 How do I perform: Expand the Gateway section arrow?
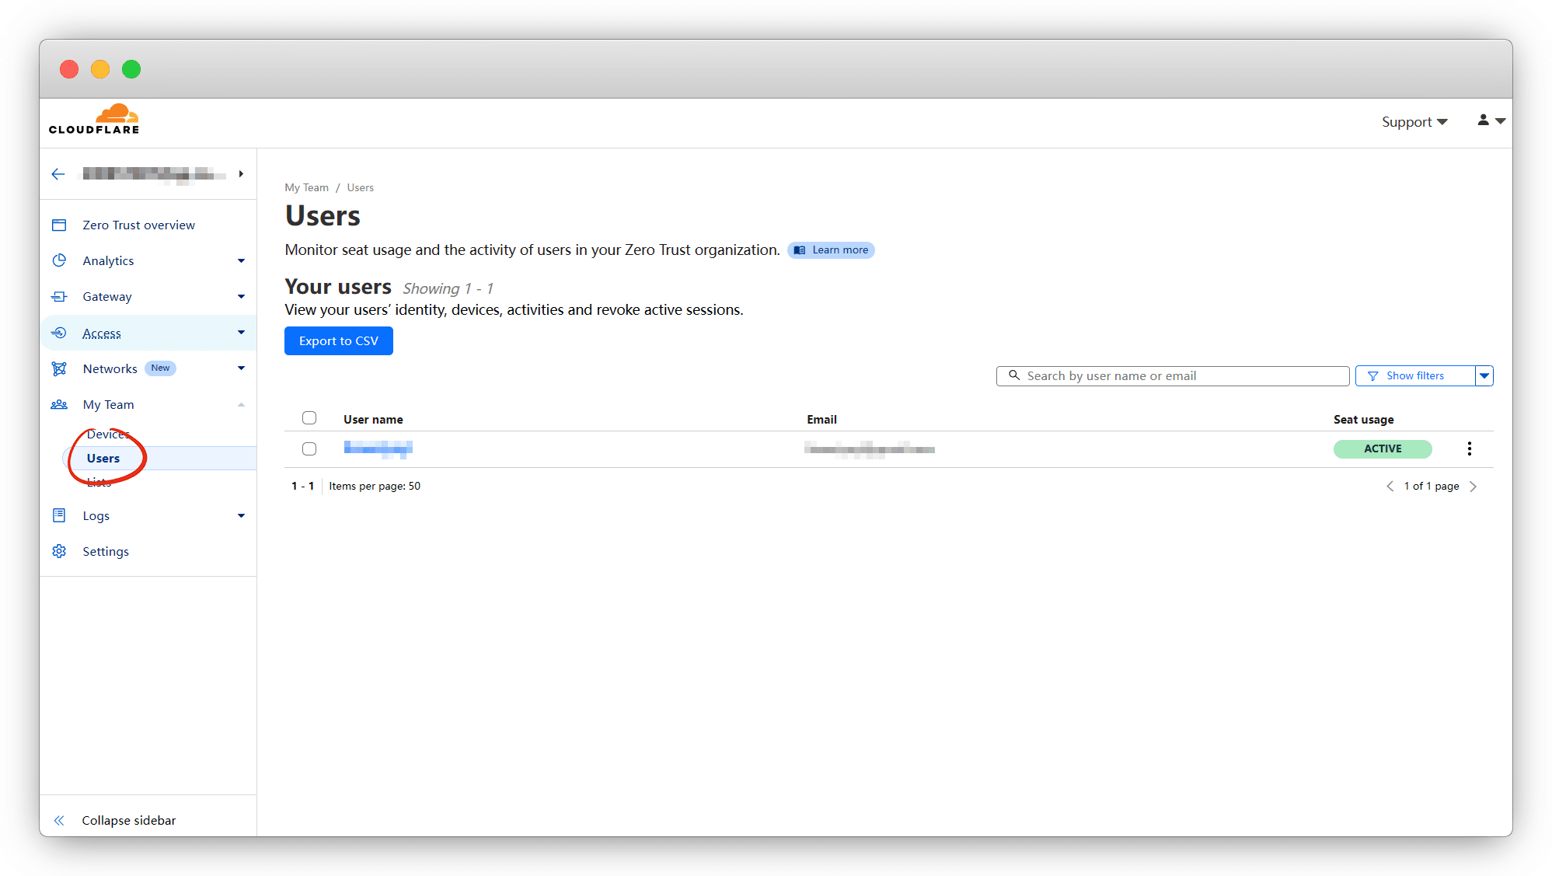click(x=241, y=296)
